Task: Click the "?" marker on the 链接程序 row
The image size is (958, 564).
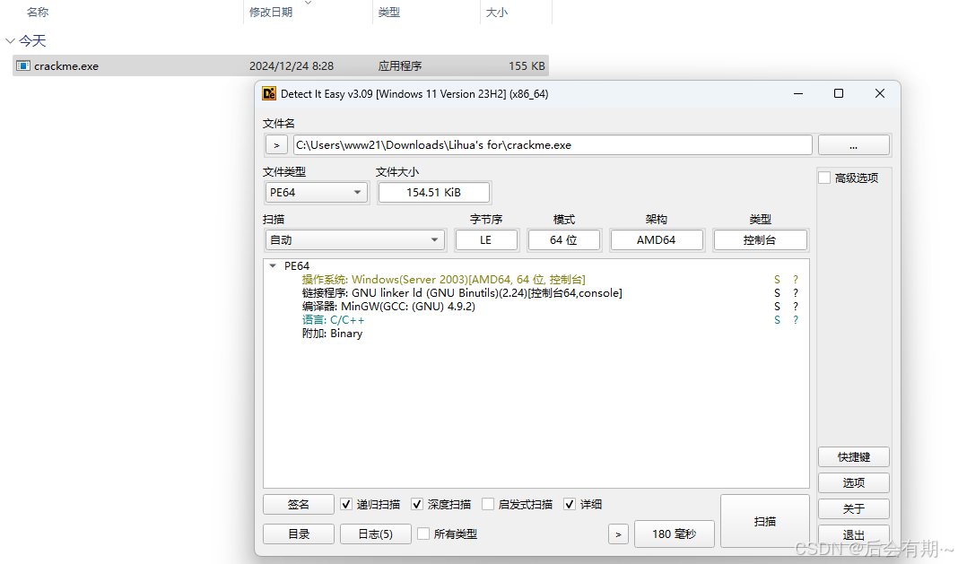Action: point(794,292)
